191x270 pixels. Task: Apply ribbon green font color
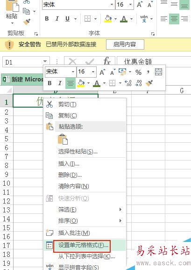124,19
